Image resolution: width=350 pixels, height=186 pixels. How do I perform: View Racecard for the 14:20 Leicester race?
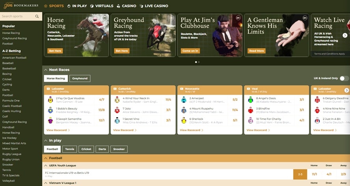point(58,130)
